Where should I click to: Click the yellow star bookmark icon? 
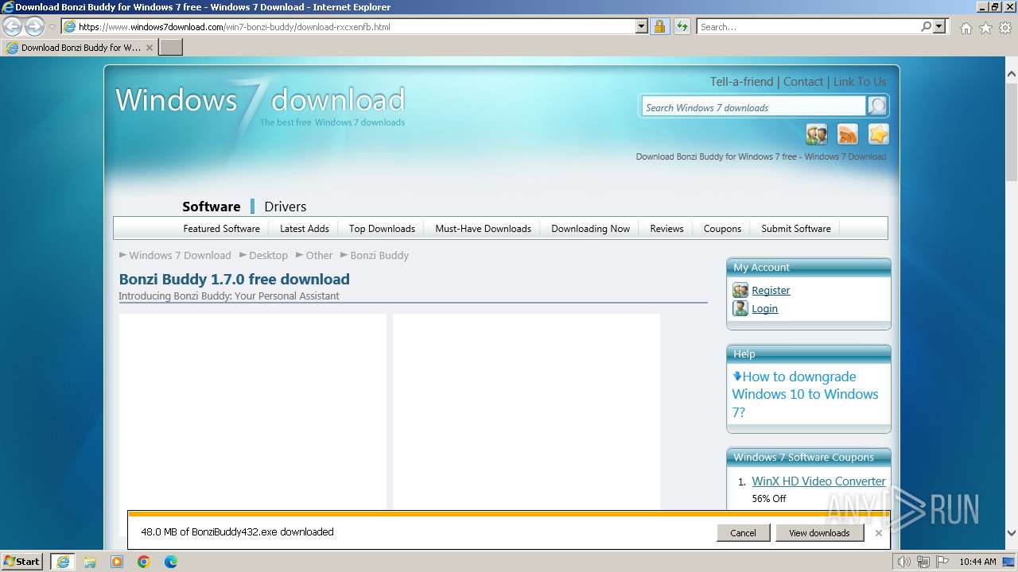click(x=878, y=134)
